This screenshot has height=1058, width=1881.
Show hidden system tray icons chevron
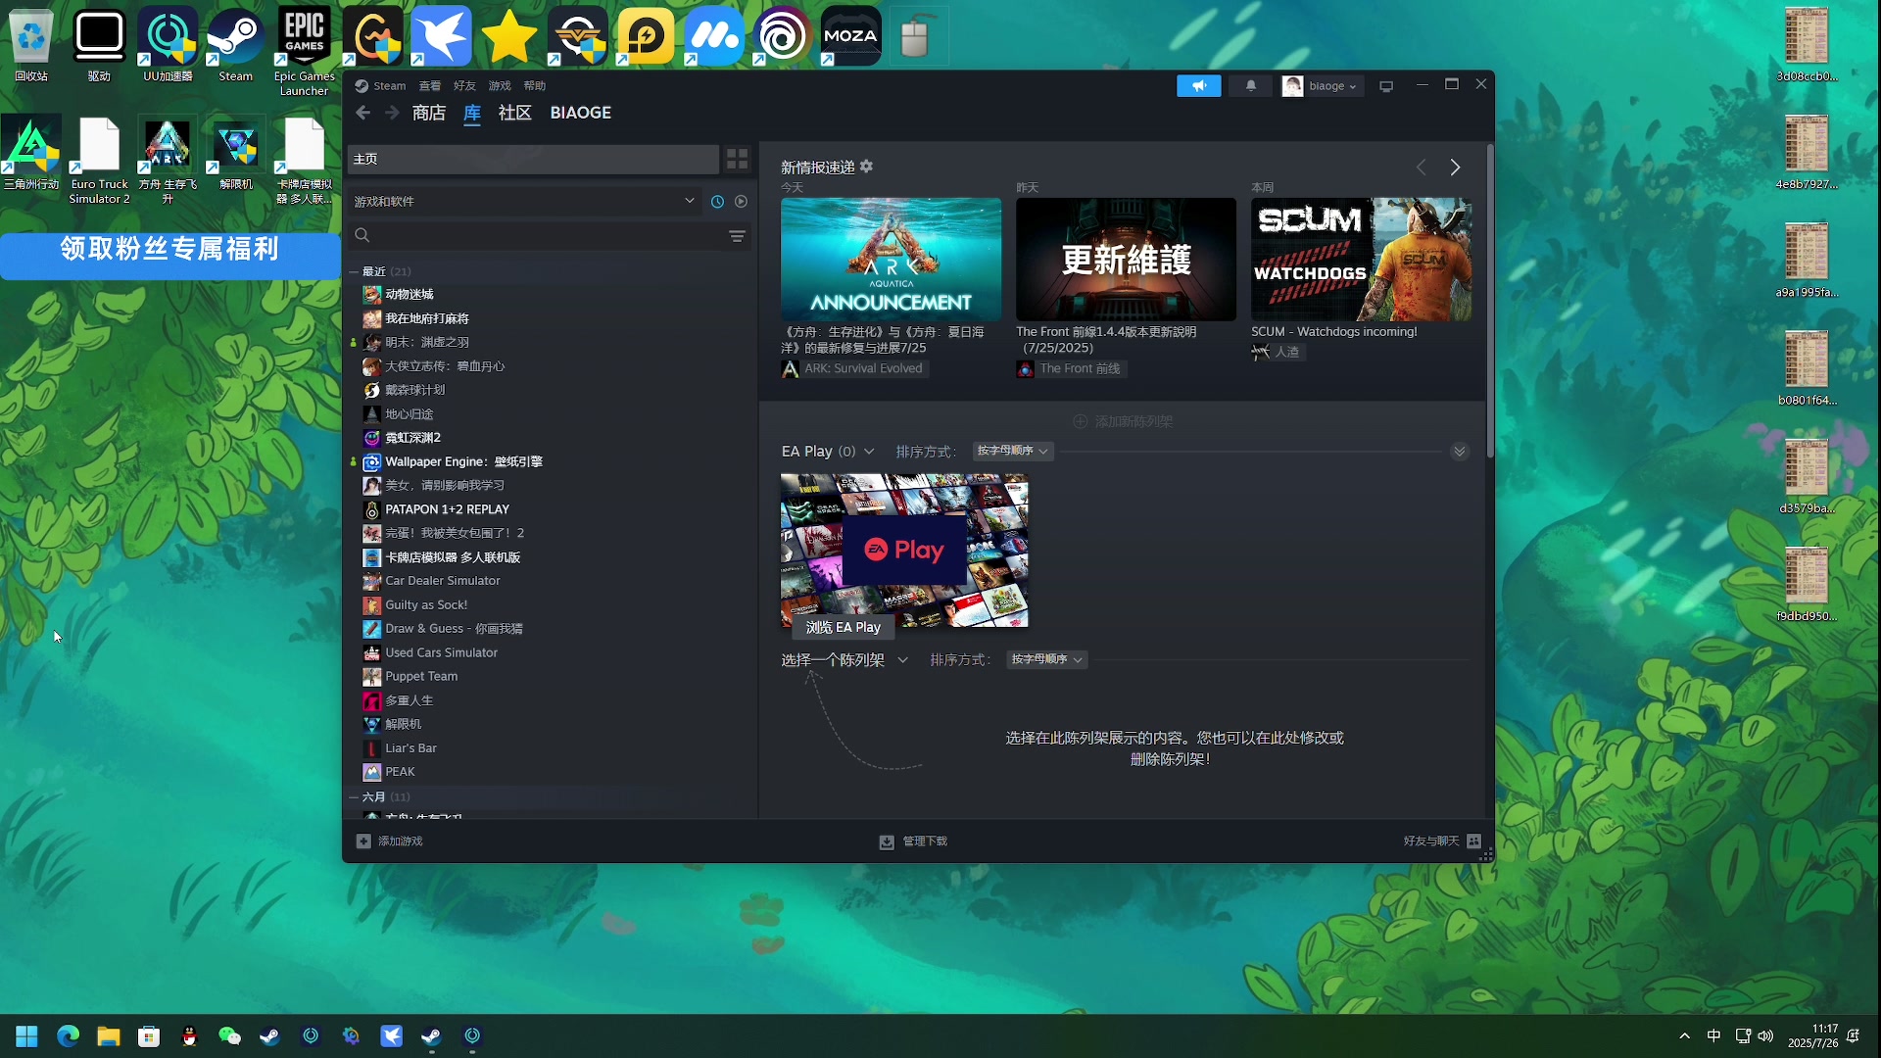coord(1684,1036)
